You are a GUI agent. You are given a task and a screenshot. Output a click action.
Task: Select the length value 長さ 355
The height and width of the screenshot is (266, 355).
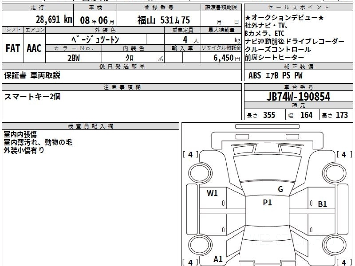261,115
